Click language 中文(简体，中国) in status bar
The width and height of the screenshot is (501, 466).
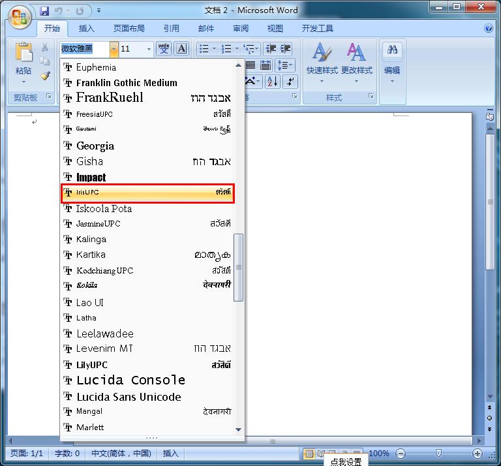[121, 453]
